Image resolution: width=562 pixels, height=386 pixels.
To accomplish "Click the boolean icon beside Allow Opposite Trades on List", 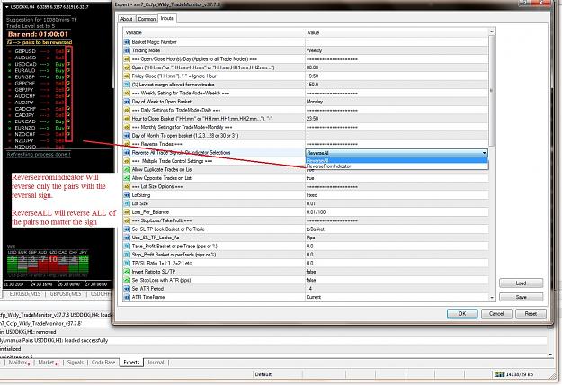I will tap(127, 178).
